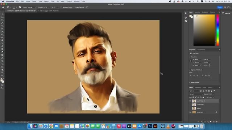Switch to the Gradients tab
The width and height of the screenshot is (232, 130).
(205, 12)
